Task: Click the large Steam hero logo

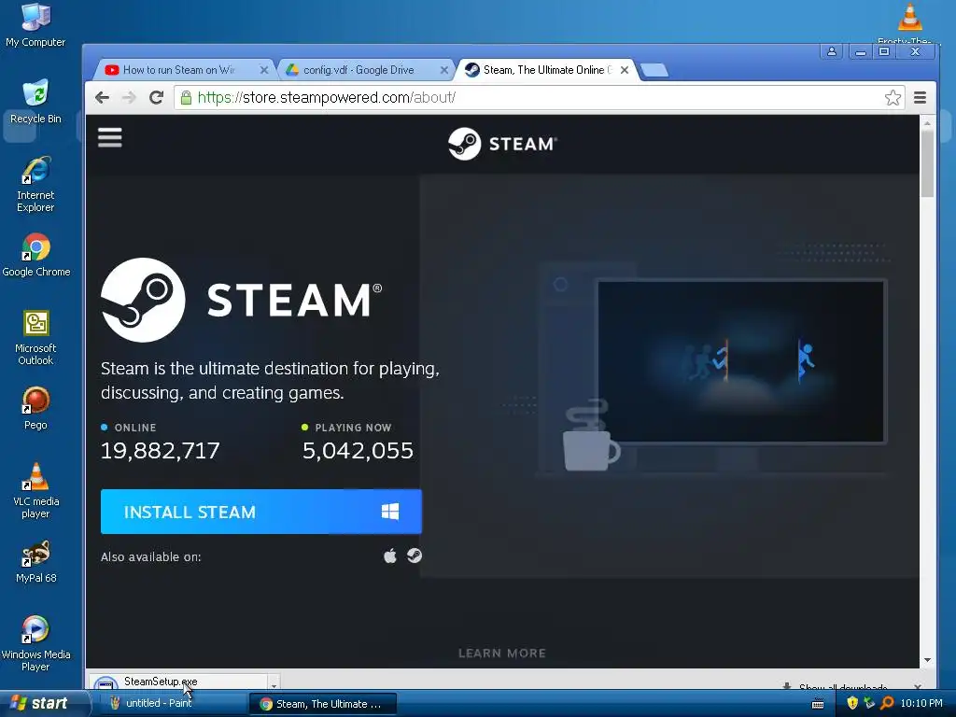Action: tap(242, 300)
